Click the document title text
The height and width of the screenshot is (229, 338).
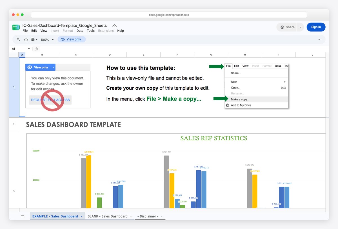(x=65, y=25)
